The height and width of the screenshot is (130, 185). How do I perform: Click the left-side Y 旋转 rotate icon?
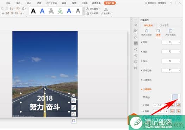[172, 111]
